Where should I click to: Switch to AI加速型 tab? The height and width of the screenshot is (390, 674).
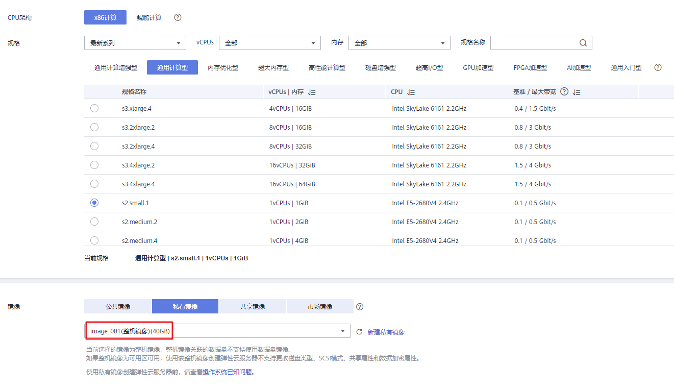[579, 67]
